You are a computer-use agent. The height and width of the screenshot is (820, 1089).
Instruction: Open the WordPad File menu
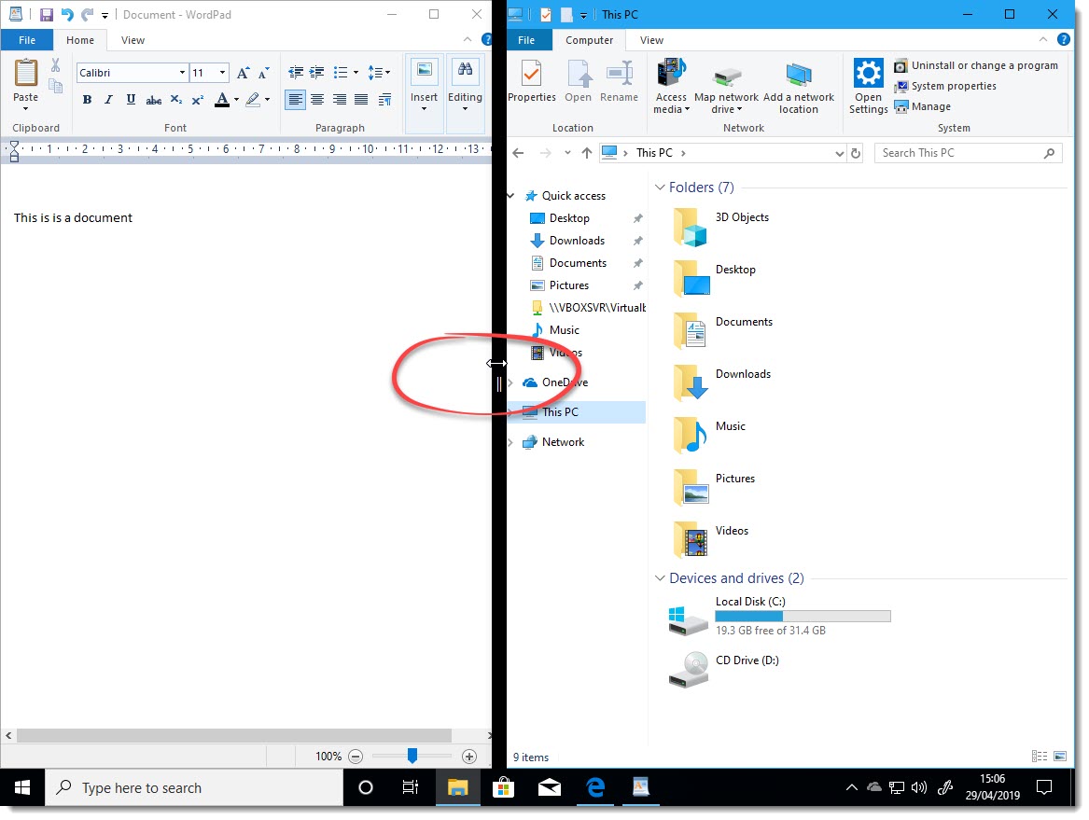click(x=27, y=40)
